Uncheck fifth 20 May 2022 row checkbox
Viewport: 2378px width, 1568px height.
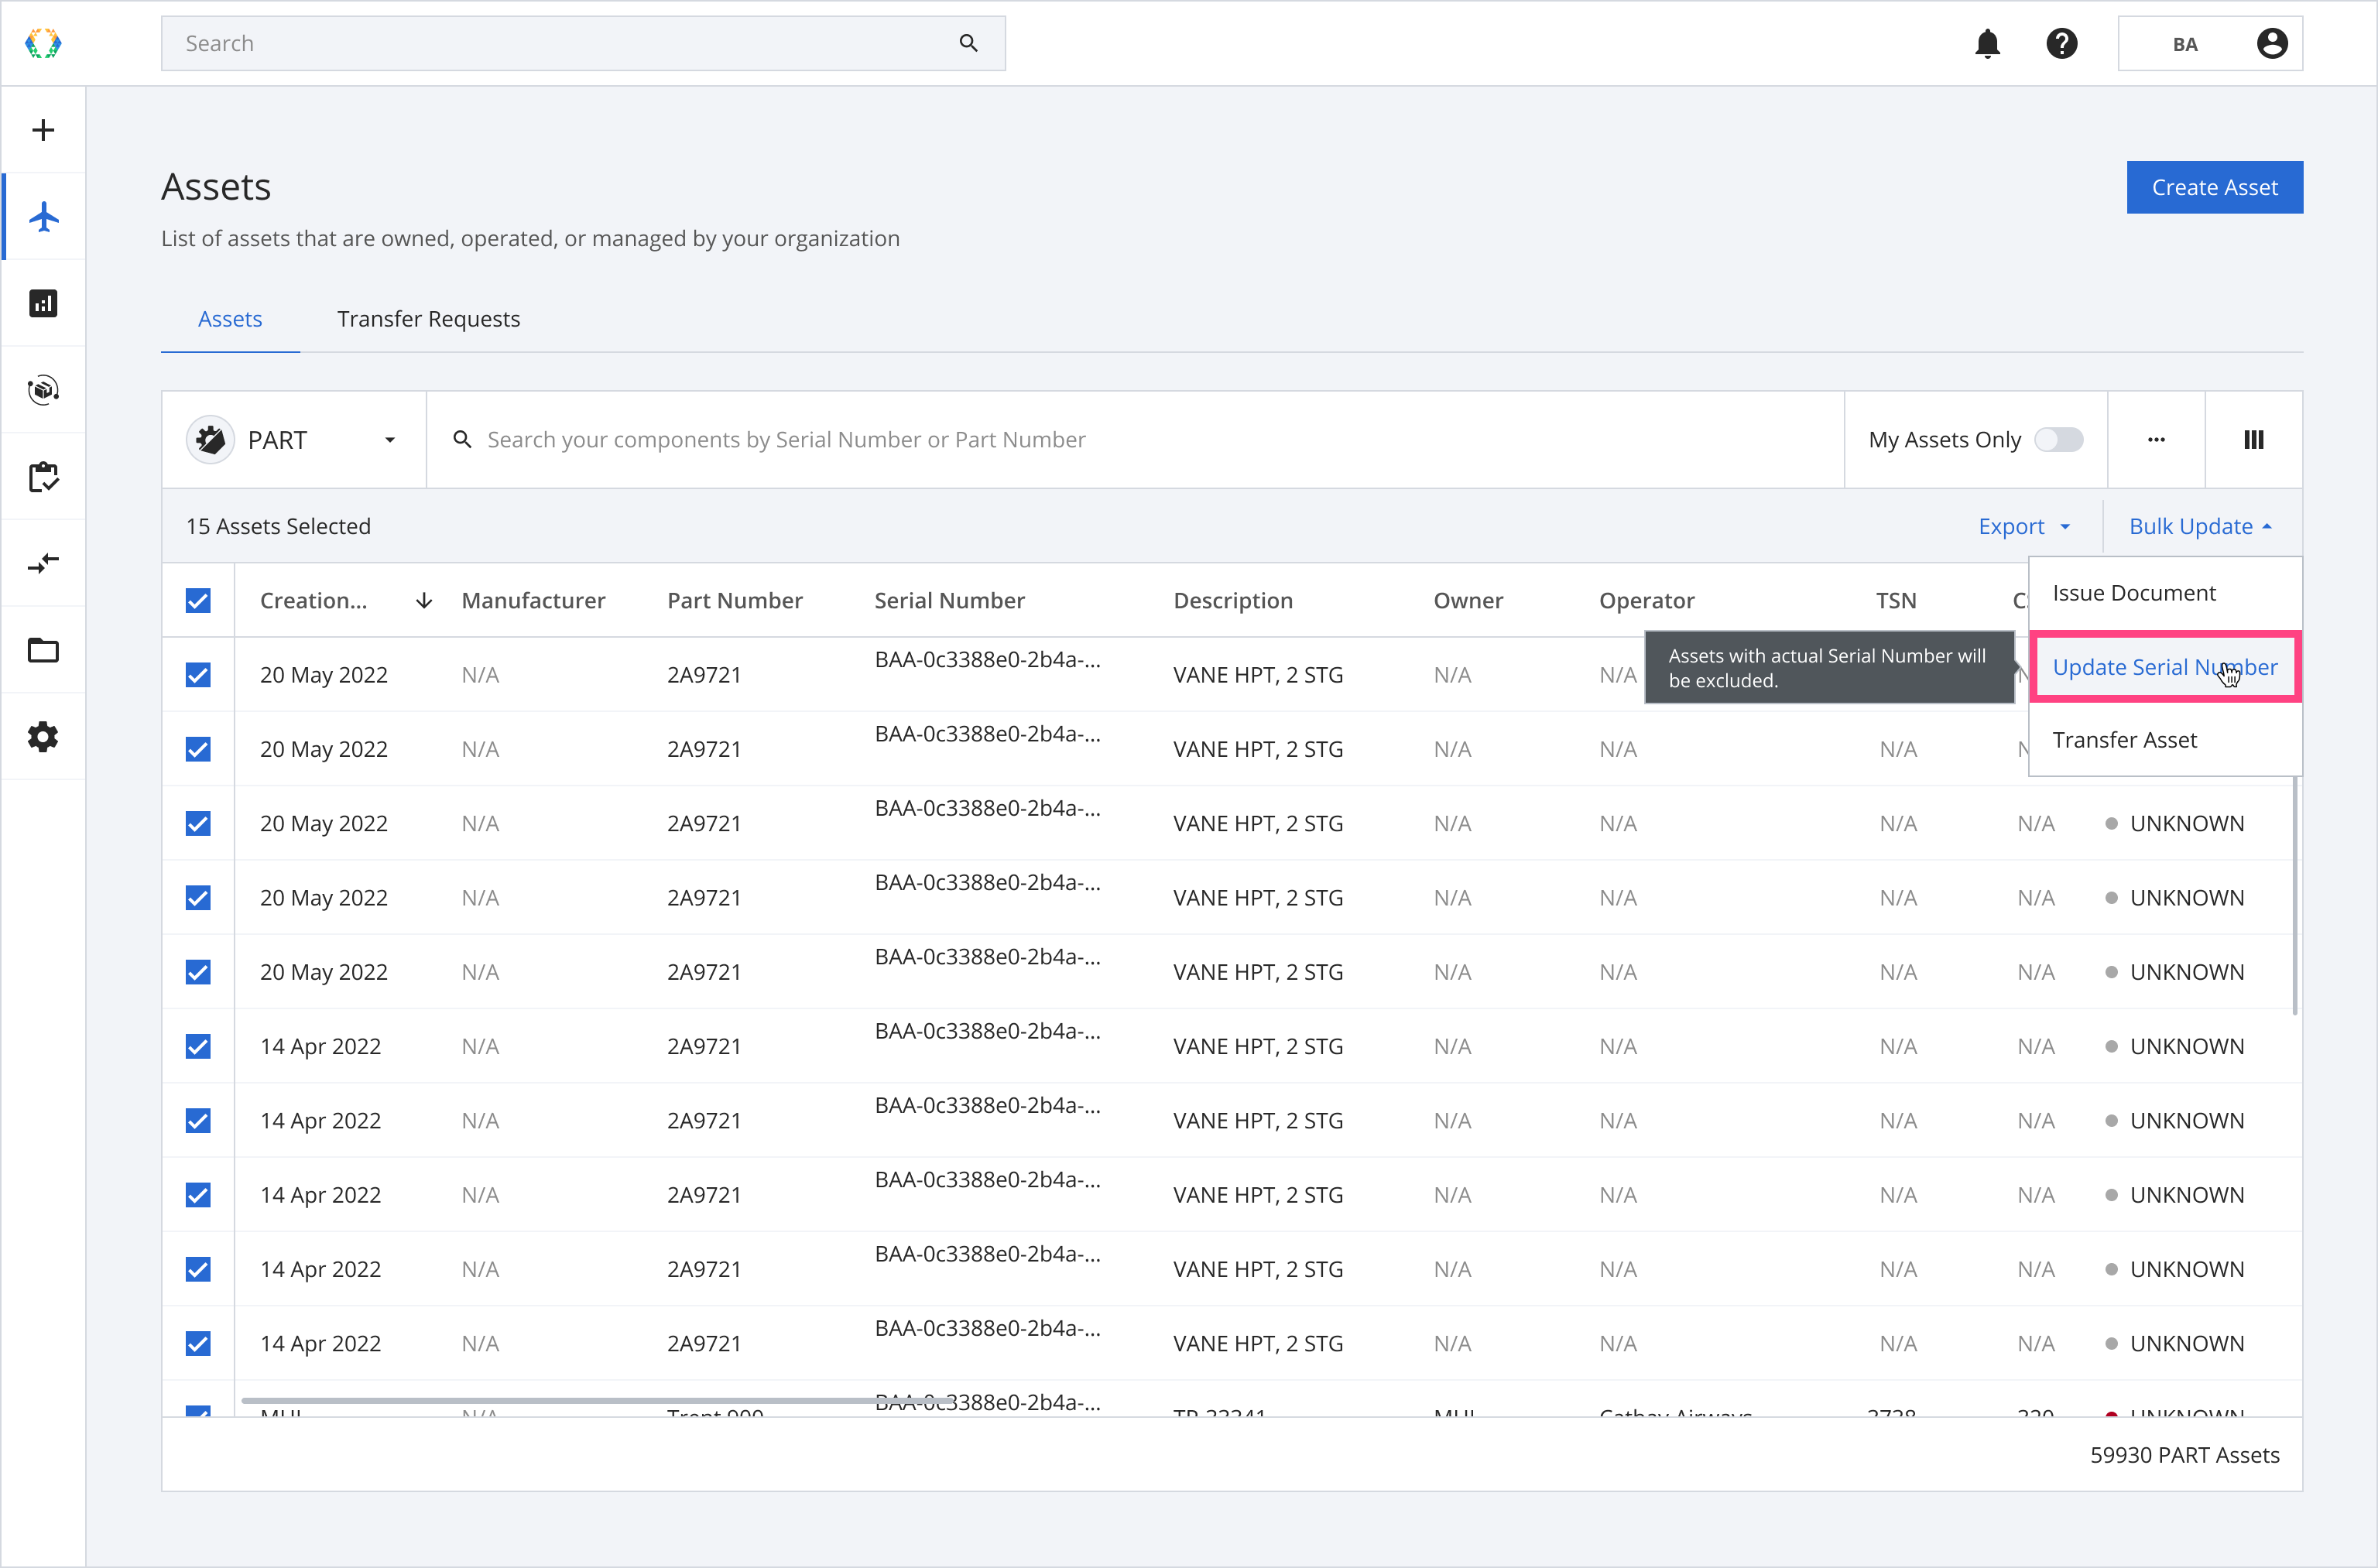click(198, 972)
